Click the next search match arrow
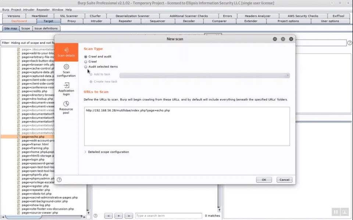The height and width of the screenshot is (220, 353). click(128, 216)
